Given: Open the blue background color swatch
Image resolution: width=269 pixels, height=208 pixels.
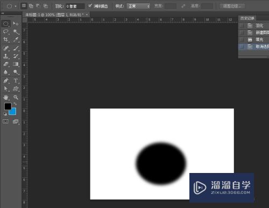Looking at the screenshot, I should point(13,112).
